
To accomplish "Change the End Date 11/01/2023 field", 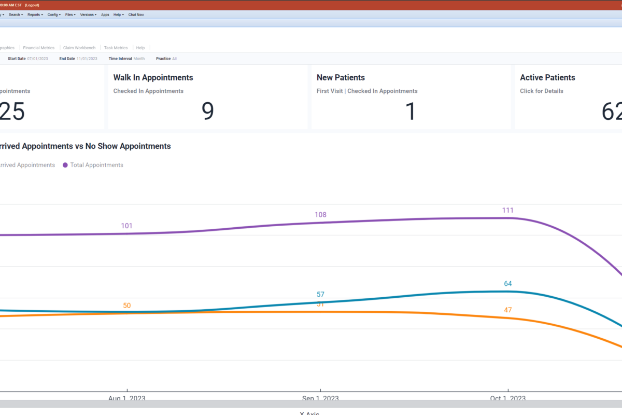I will (x=87, y=59).
